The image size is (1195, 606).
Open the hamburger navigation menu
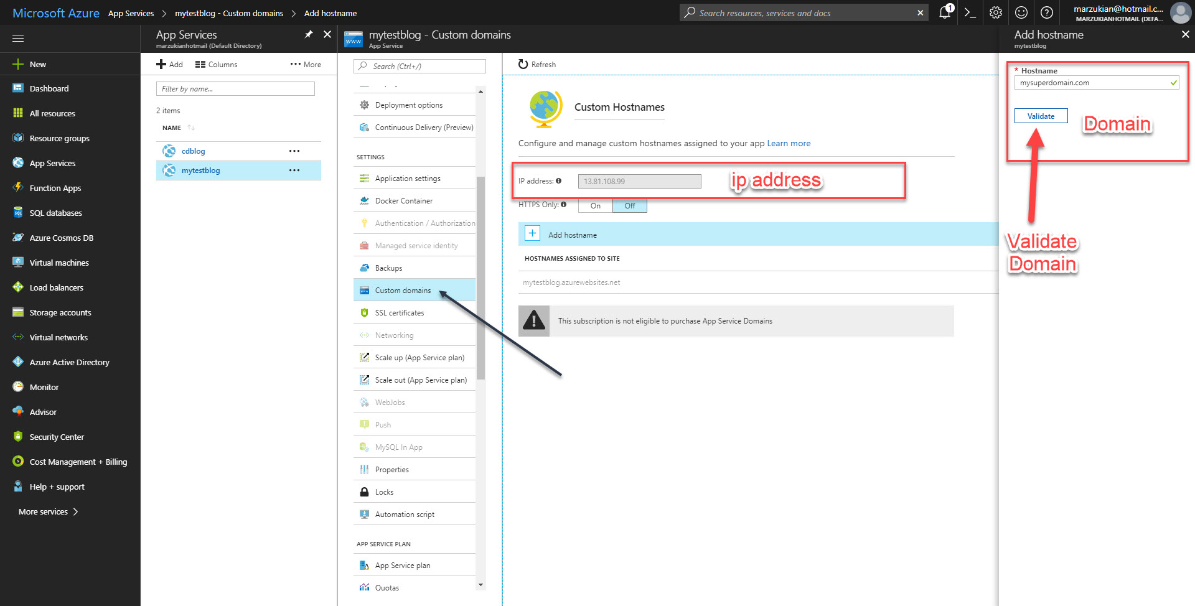point(17,38)
